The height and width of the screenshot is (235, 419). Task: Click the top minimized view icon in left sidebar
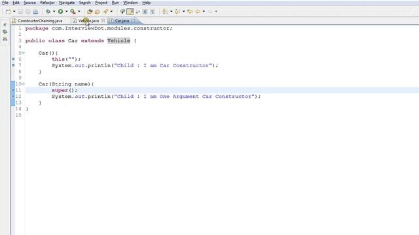5,25
